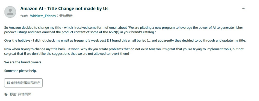Click the 2 天前更新 timestamp
The image size is (259, 101).
[x=64, y=16]
